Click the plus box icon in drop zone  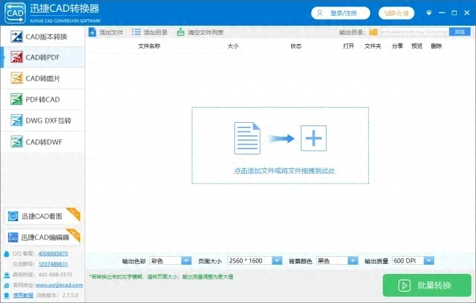point(313,138)
